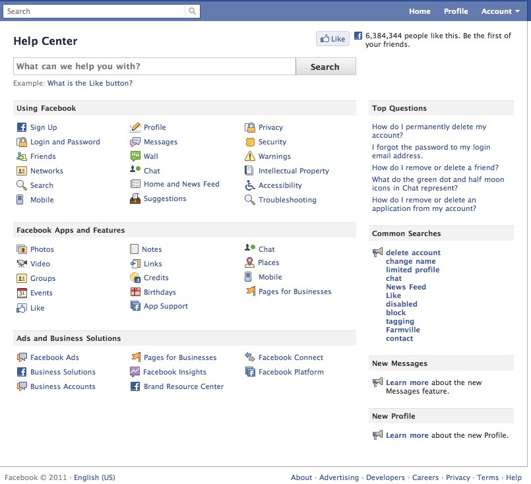Open the Brand Resource Center link
Viewport: 531px width, 484px height.
(183, 386)
